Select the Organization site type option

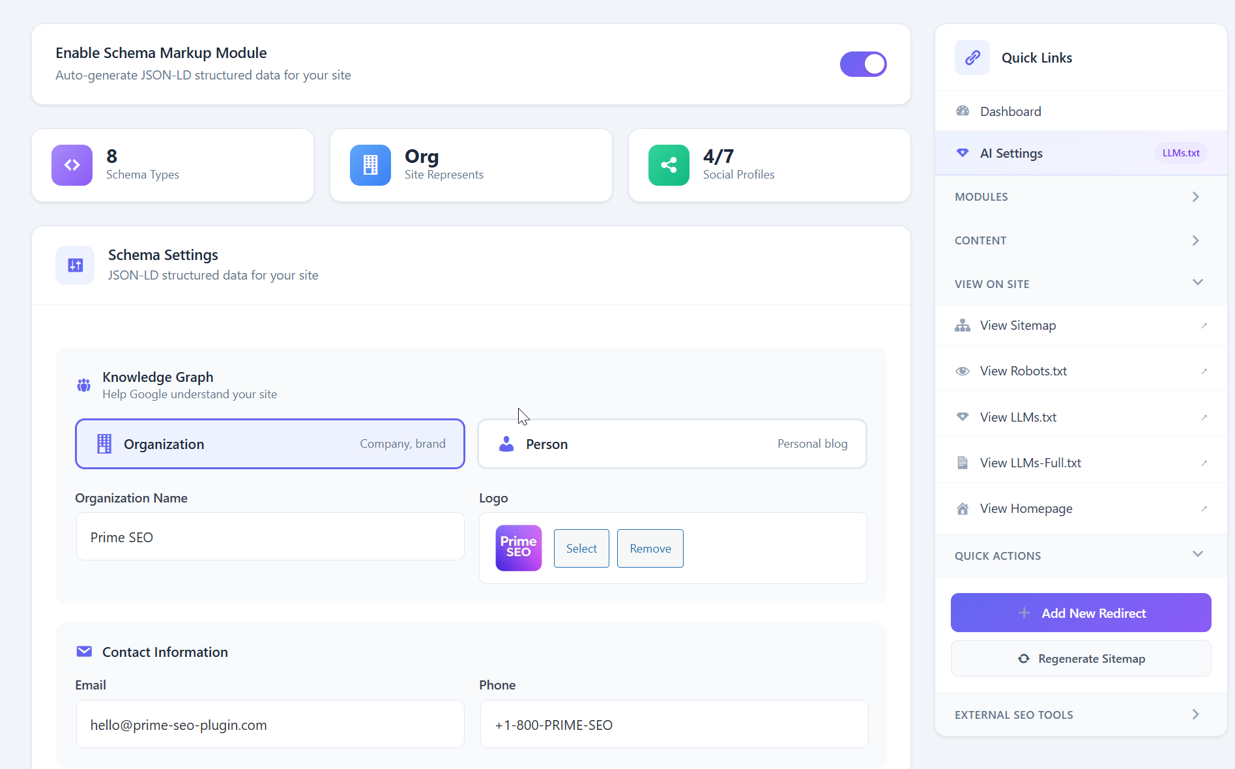pos(270,444)
